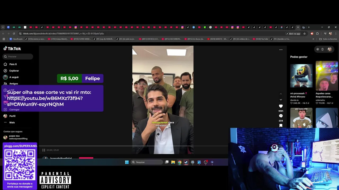The image size is (339, 190).
Task: Pause the TikTok video
Action: pos(44,150)
